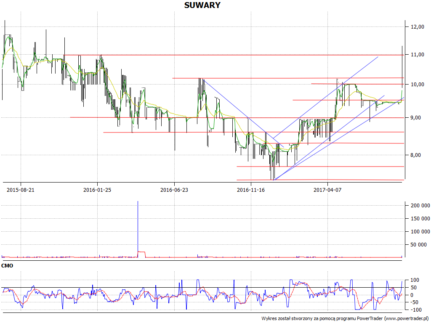Click the SUWARY chart title

click(x=202, y=5)
